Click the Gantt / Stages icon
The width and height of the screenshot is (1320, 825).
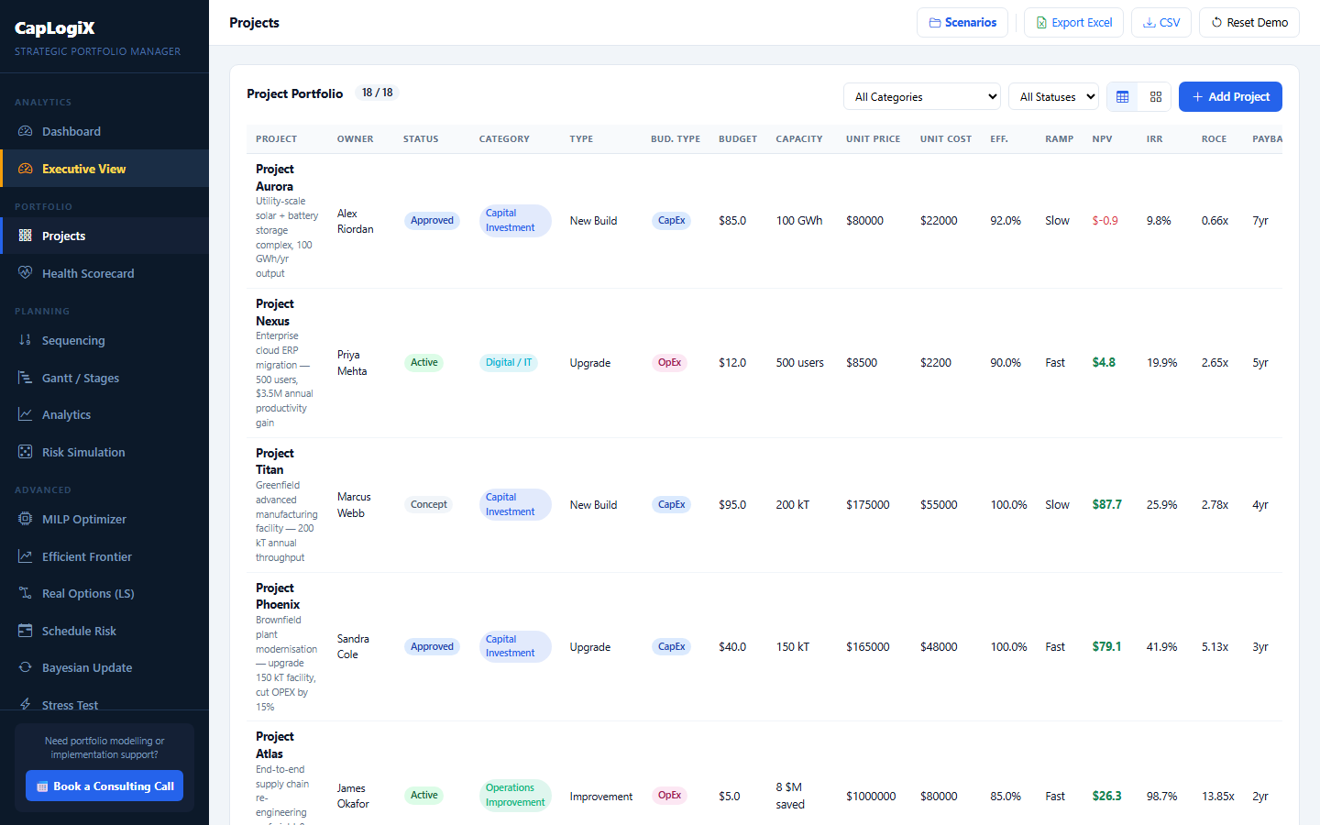[x=25, y=378]
